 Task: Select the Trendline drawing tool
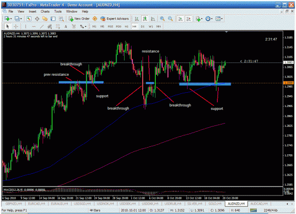42,27
